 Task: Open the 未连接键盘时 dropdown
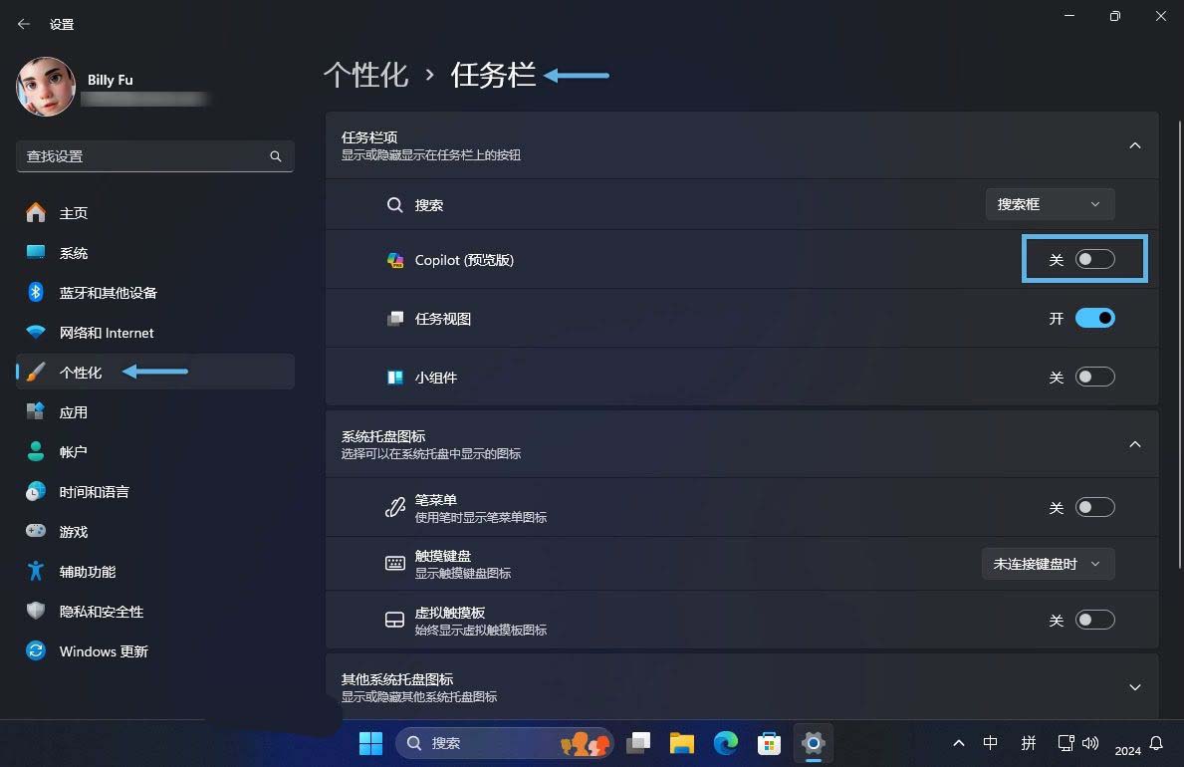pos(1047,563)
